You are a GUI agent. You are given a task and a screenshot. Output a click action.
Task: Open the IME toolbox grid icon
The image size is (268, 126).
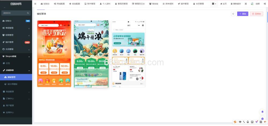point(261,122)
